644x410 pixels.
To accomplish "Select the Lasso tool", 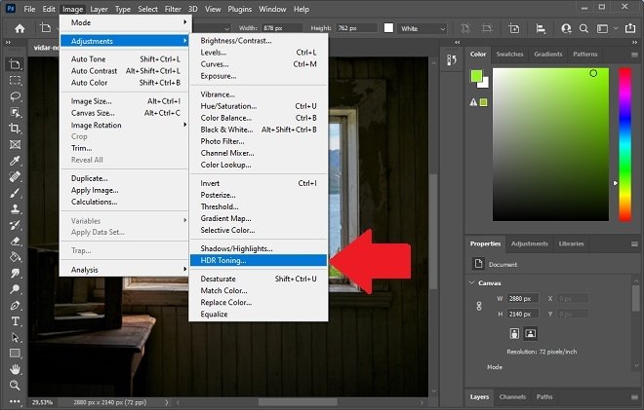I will point(15,96).
